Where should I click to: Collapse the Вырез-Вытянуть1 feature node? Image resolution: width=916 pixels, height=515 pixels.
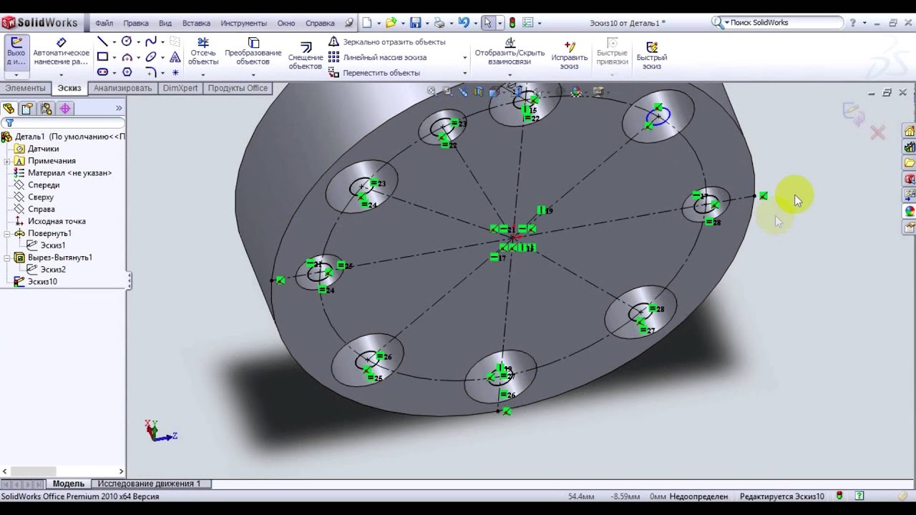click(x=7, y=257)
